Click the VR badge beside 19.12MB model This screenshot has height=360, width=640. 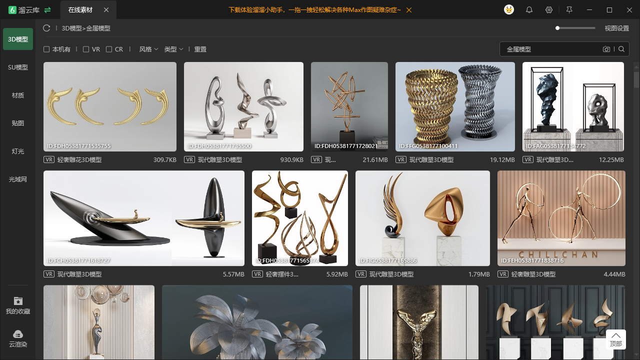[x=401, y=160]
